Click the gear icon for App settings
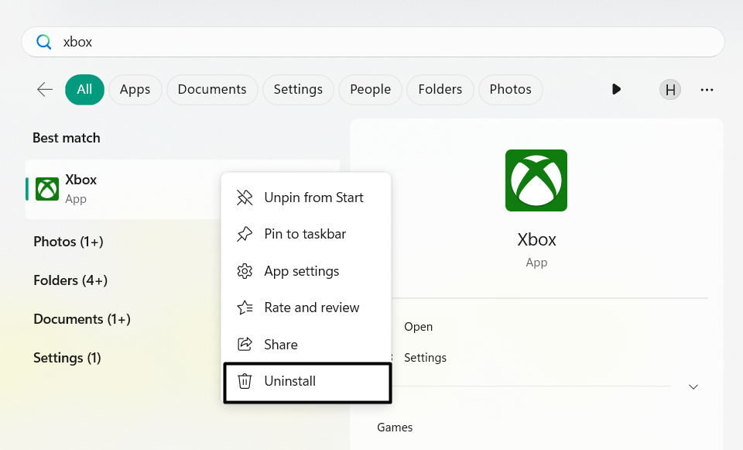The height and width of the screenshot is (450, 743). click(245, 271)
